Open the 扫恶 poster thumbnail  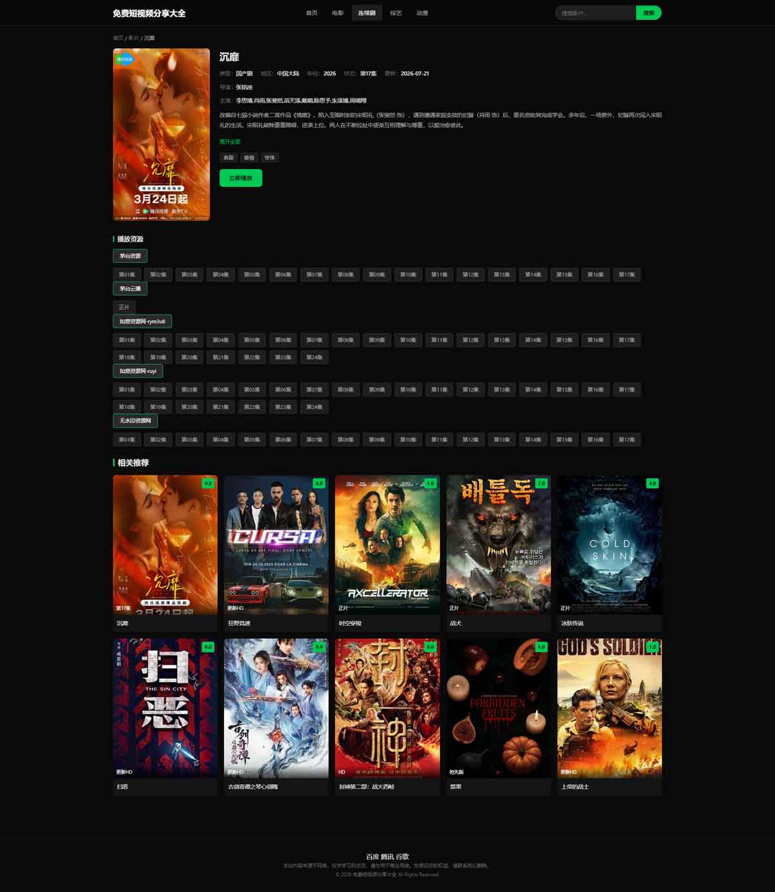[x=165, y=708]
